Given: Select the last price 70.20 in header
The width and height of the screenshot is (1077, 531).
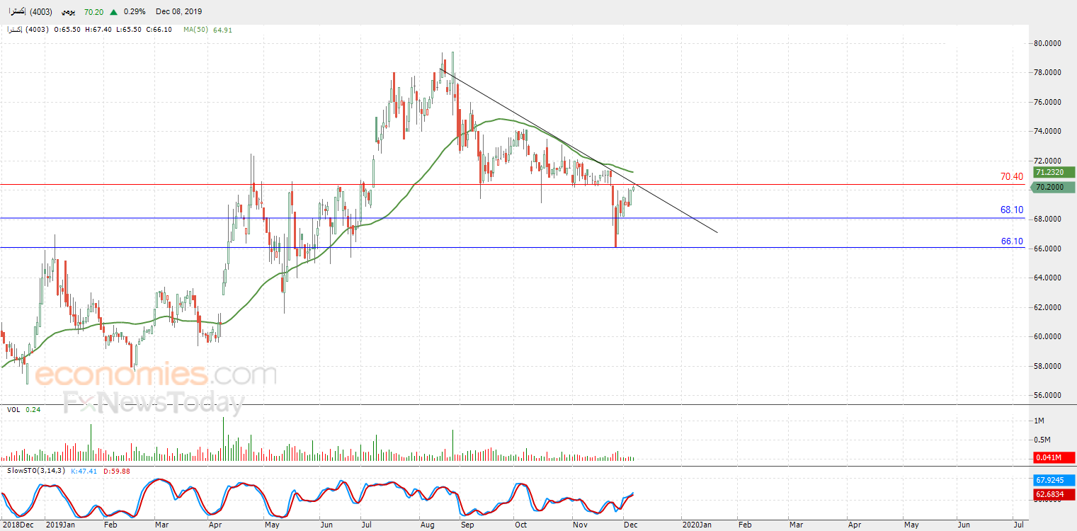Looking at the screenshot, I should (x=93, y=12).
